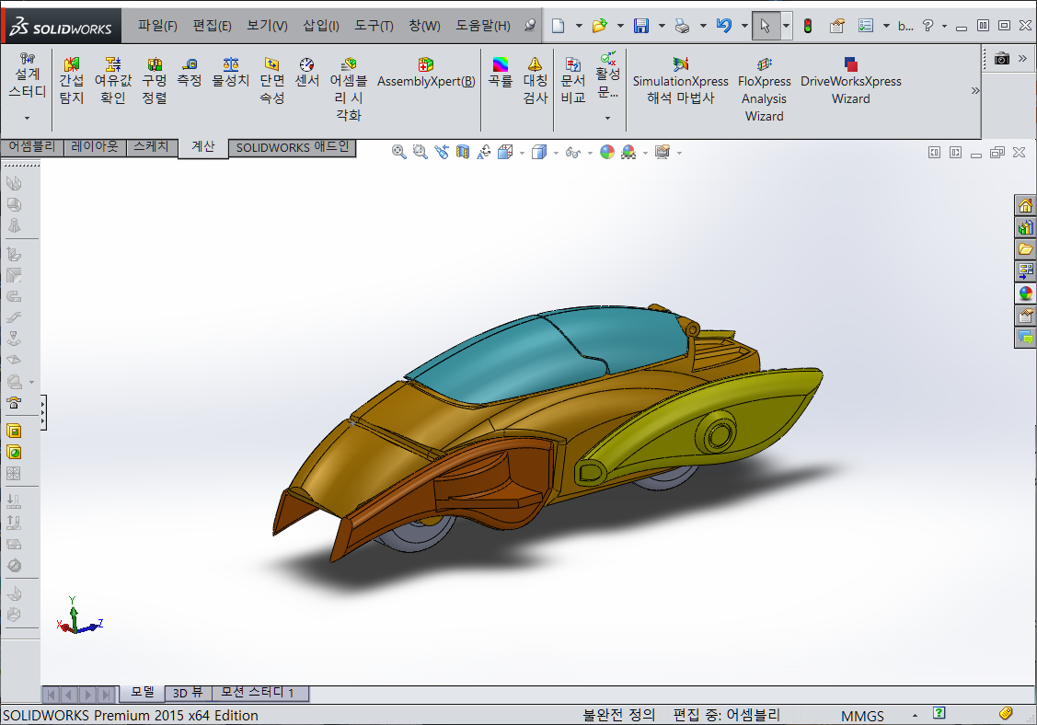Open the 도움말(H) menu
1037x725 pixels.
pos(483,25)
